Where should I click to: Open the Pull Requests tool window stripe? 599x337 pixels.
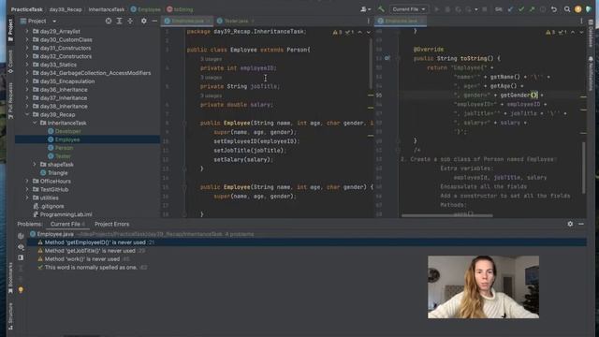[x=10, y=100]
